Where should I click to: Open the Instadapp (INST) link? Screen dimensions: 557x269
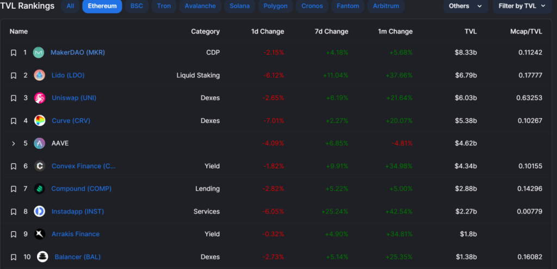(78, 211)
